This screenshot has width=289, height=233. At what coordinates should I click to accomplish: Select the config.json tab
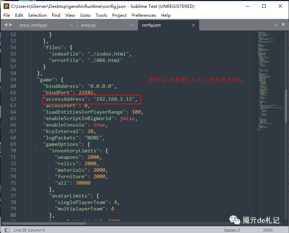(x=151, y=25)
